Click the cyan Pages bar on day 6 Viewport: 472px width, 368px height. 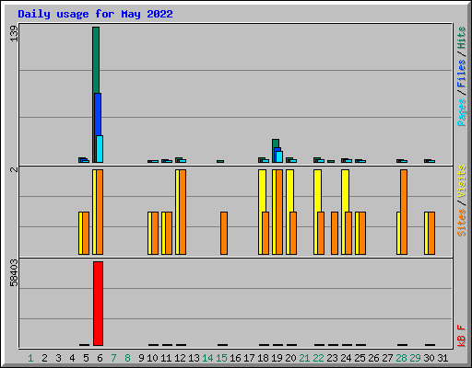100,149
